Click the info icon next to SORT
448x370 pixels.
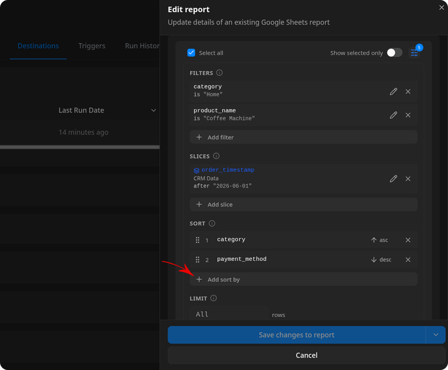click(x=212, y=223)
